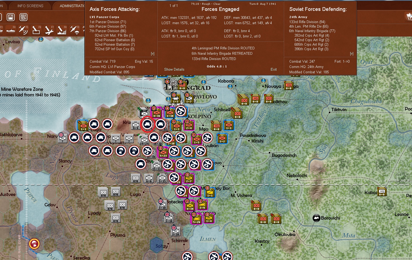
Task: Click 702nd SP Inf Gun Coy (0) entry
Action: click(114, 49)
